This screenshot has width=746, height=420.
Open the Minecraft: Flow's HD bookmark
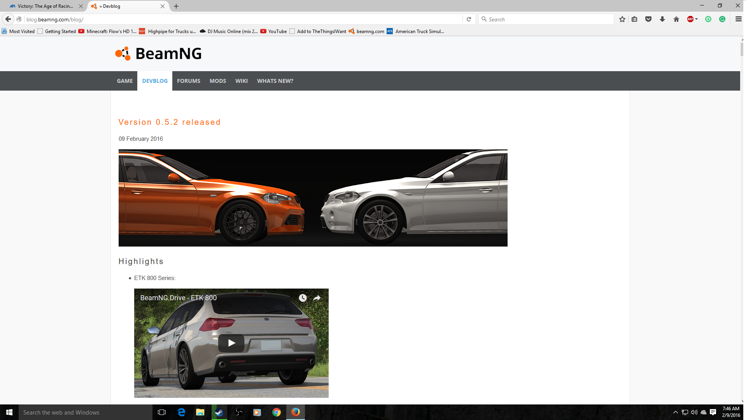click(107, 31)
